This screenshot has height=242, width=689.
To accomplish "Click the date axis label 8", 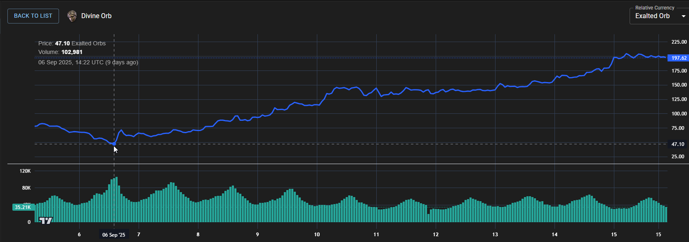I will pos(198,235).
